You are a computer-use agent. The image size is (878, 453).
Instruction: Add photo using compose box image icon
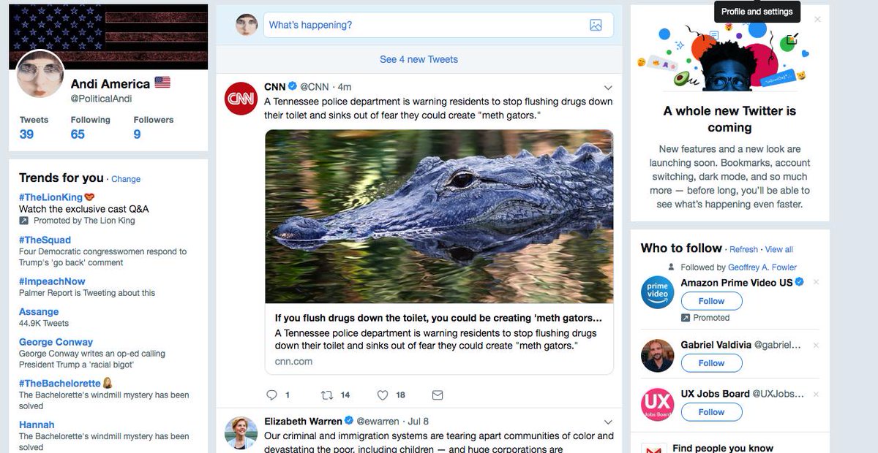pos(596,25)
